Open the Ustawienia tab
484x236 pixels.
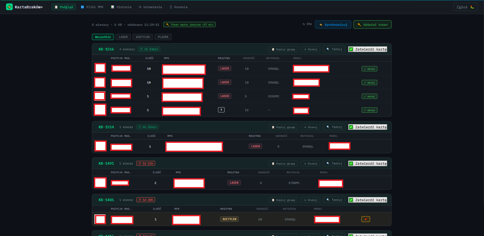[x=150, y=7]
